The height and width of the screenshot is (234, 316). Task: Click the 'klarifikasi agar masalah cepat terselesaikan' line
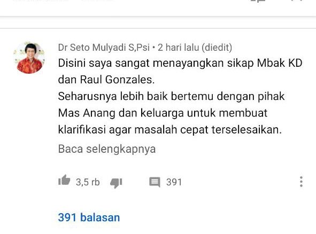[169, 129]
